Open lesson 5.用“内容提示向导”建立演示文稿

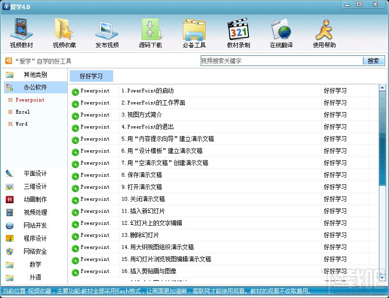168,139
